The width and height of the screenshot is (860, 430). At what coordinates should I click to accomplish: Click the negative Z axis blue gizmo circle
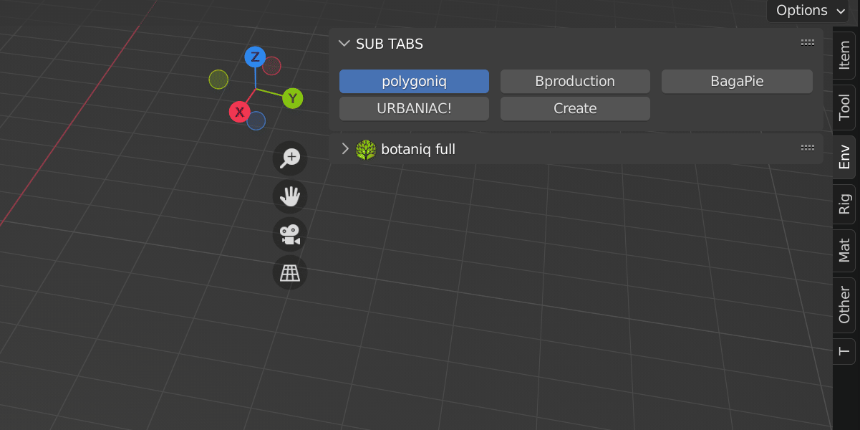[256, 120]
